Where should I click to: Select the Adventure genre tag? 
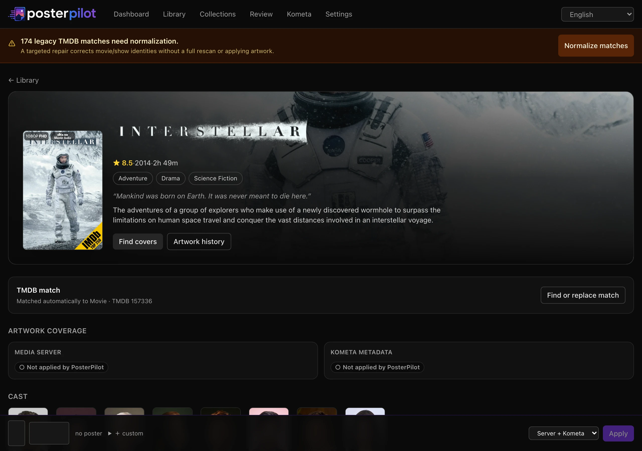click(133, 178)
